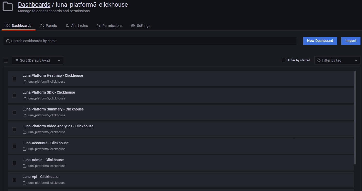Enable the Filter by starred checkbox
The image size is (362, 191).
point(283,60)
